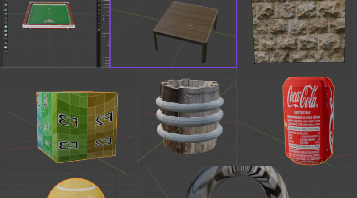Select the Extrude Region tool
The image size is (357, 198).
click(6, 5)
